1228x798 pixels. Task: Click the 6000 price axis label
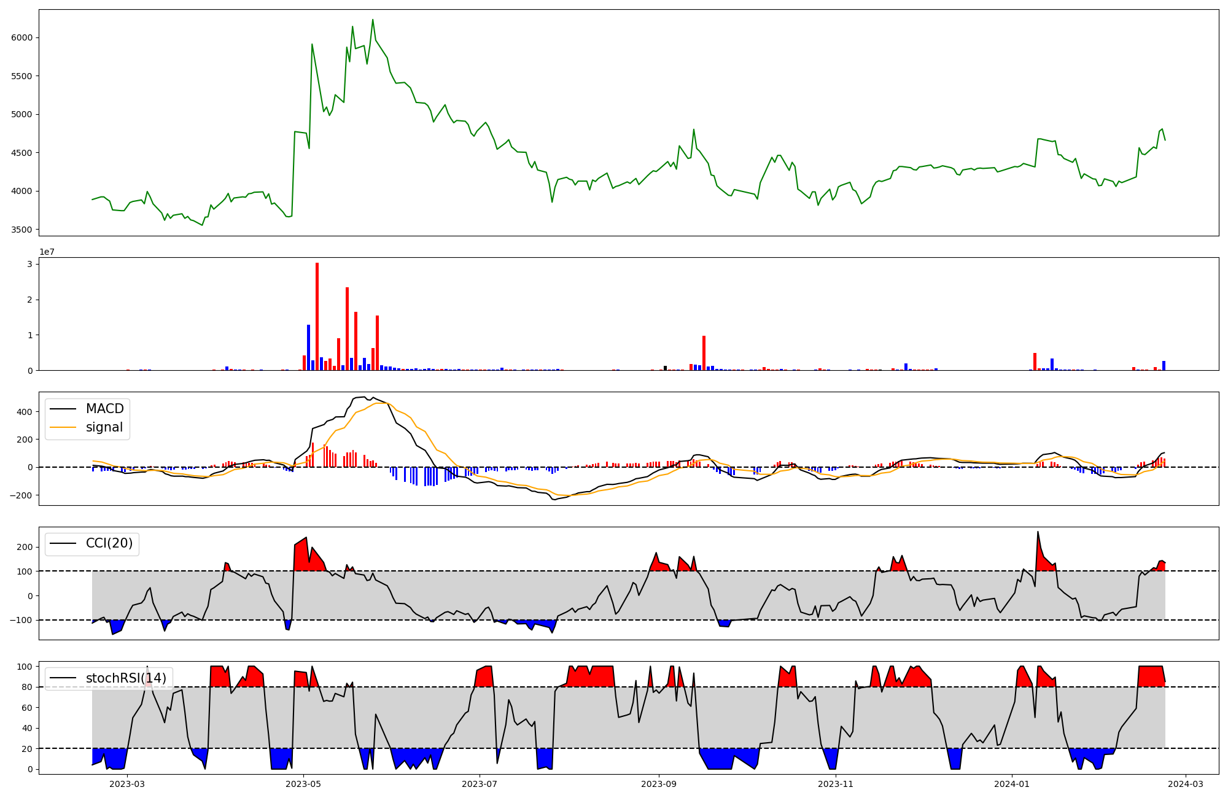coord(21,37)
